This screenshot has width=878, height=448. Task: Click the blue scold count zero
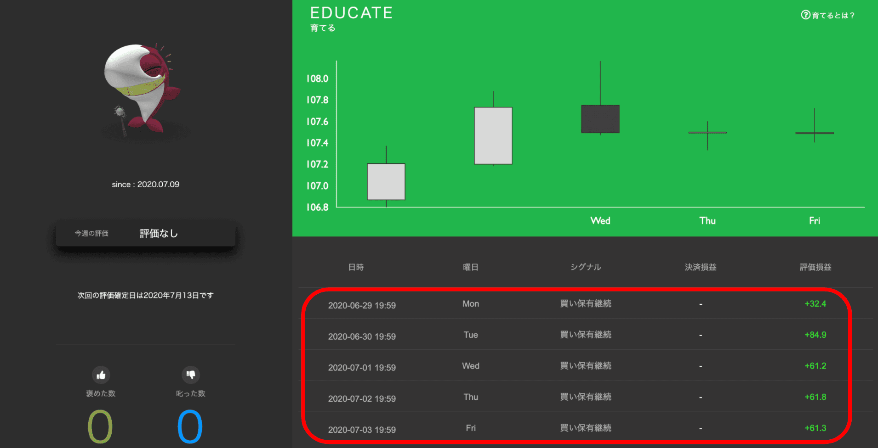[190, 426]
